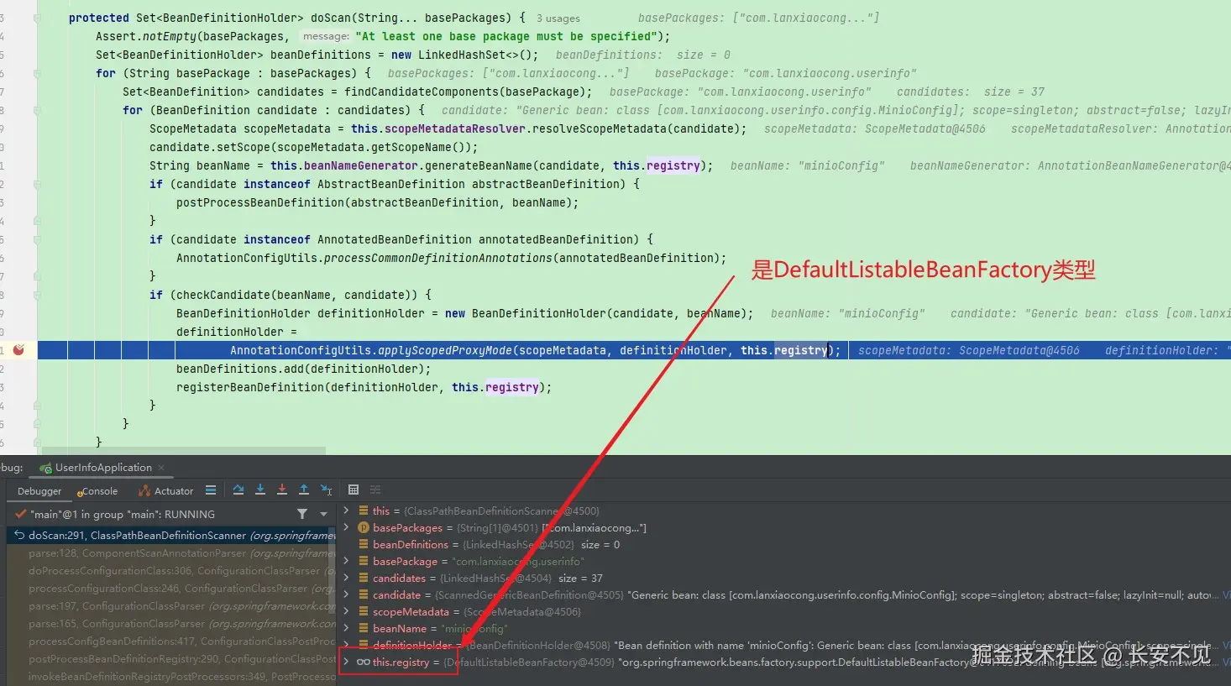Click the Show Execution Point lines icon
1231x686 pixels.
coord(211,490)
